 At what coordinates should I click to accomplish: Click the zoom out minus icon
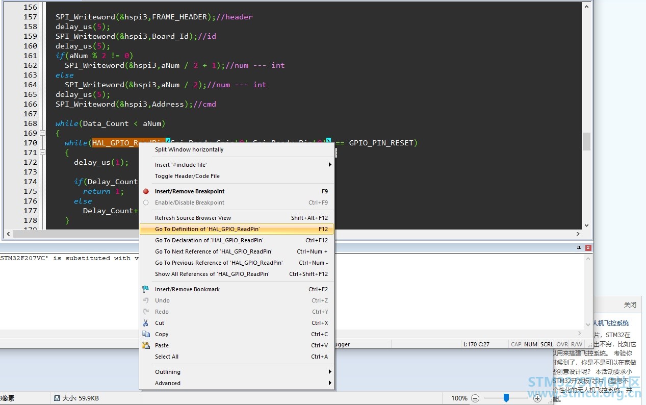point(475,398)
